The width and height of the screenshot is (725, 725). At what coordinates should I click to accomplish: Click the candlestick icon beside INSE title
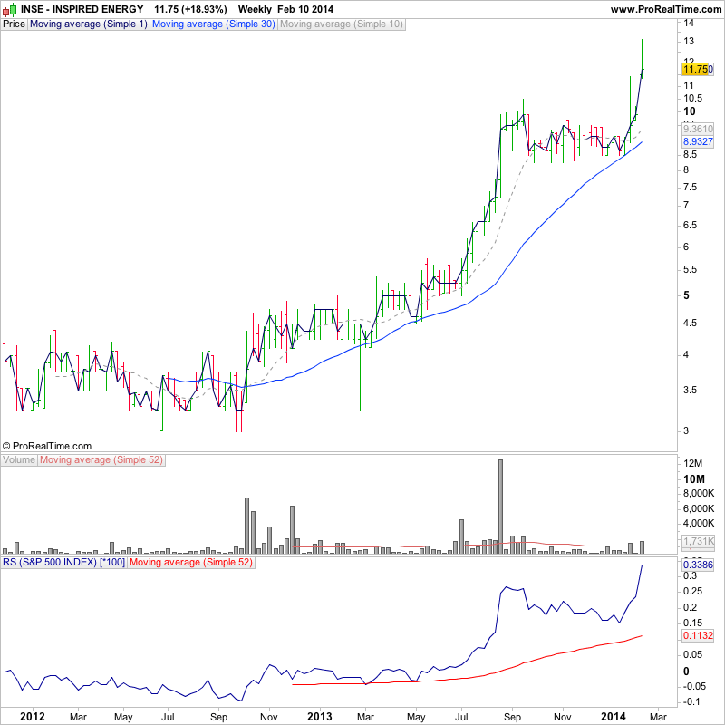pos(9,9)
